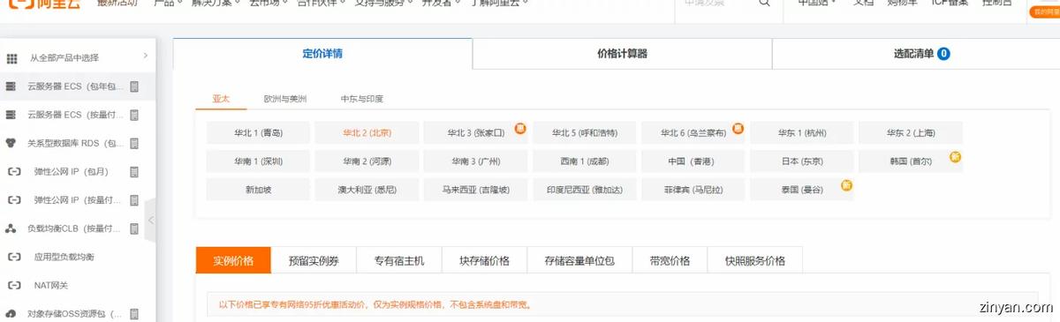
Task: Click the cloud icon for 对象存储OSS资源包
Action: (11, 313)
